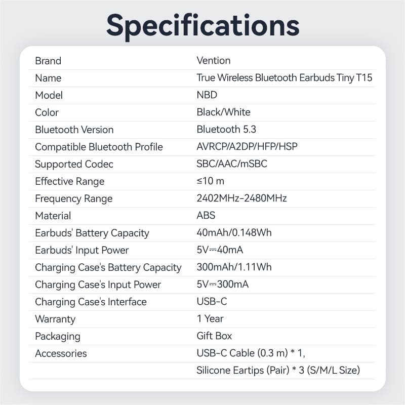The height and width of the screenshot is (405, 405).
Task: Click the Effective Range label
Action: pos(69,181)
